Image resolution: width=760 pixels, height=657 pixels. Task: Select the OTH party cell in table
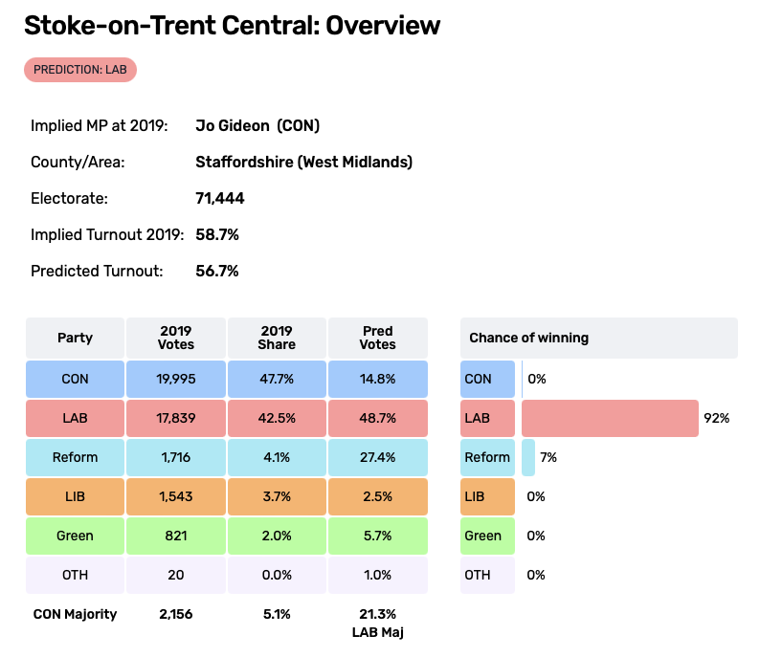click(75, 575)
